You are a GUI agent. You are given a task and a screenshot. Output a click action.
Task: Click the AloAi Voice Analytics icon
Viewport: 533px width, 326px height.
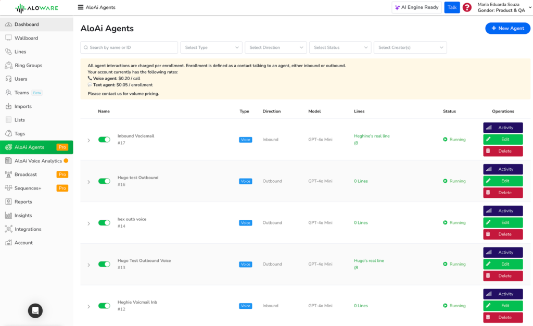pos(8,161)
